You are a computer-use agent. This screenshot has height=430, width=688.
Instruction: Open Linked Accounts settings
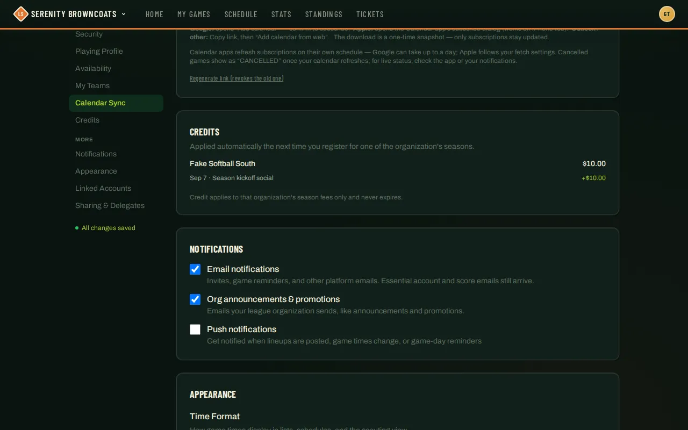point(116,188)
